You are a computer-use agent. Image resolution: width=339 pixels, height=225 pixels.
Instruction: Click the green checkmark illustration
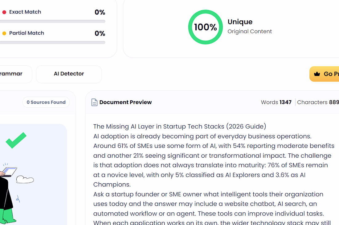tap(16, 140)
